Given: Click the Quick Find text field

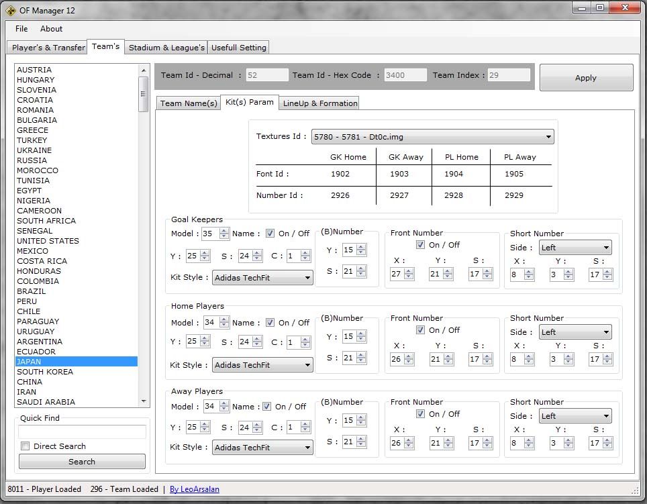Looking at the screenshot, I should pyautogui.click(x=82, y=432).
